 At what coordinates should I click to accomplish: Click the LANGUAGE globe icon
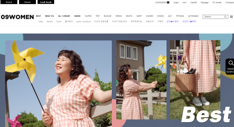coord(168,3)
